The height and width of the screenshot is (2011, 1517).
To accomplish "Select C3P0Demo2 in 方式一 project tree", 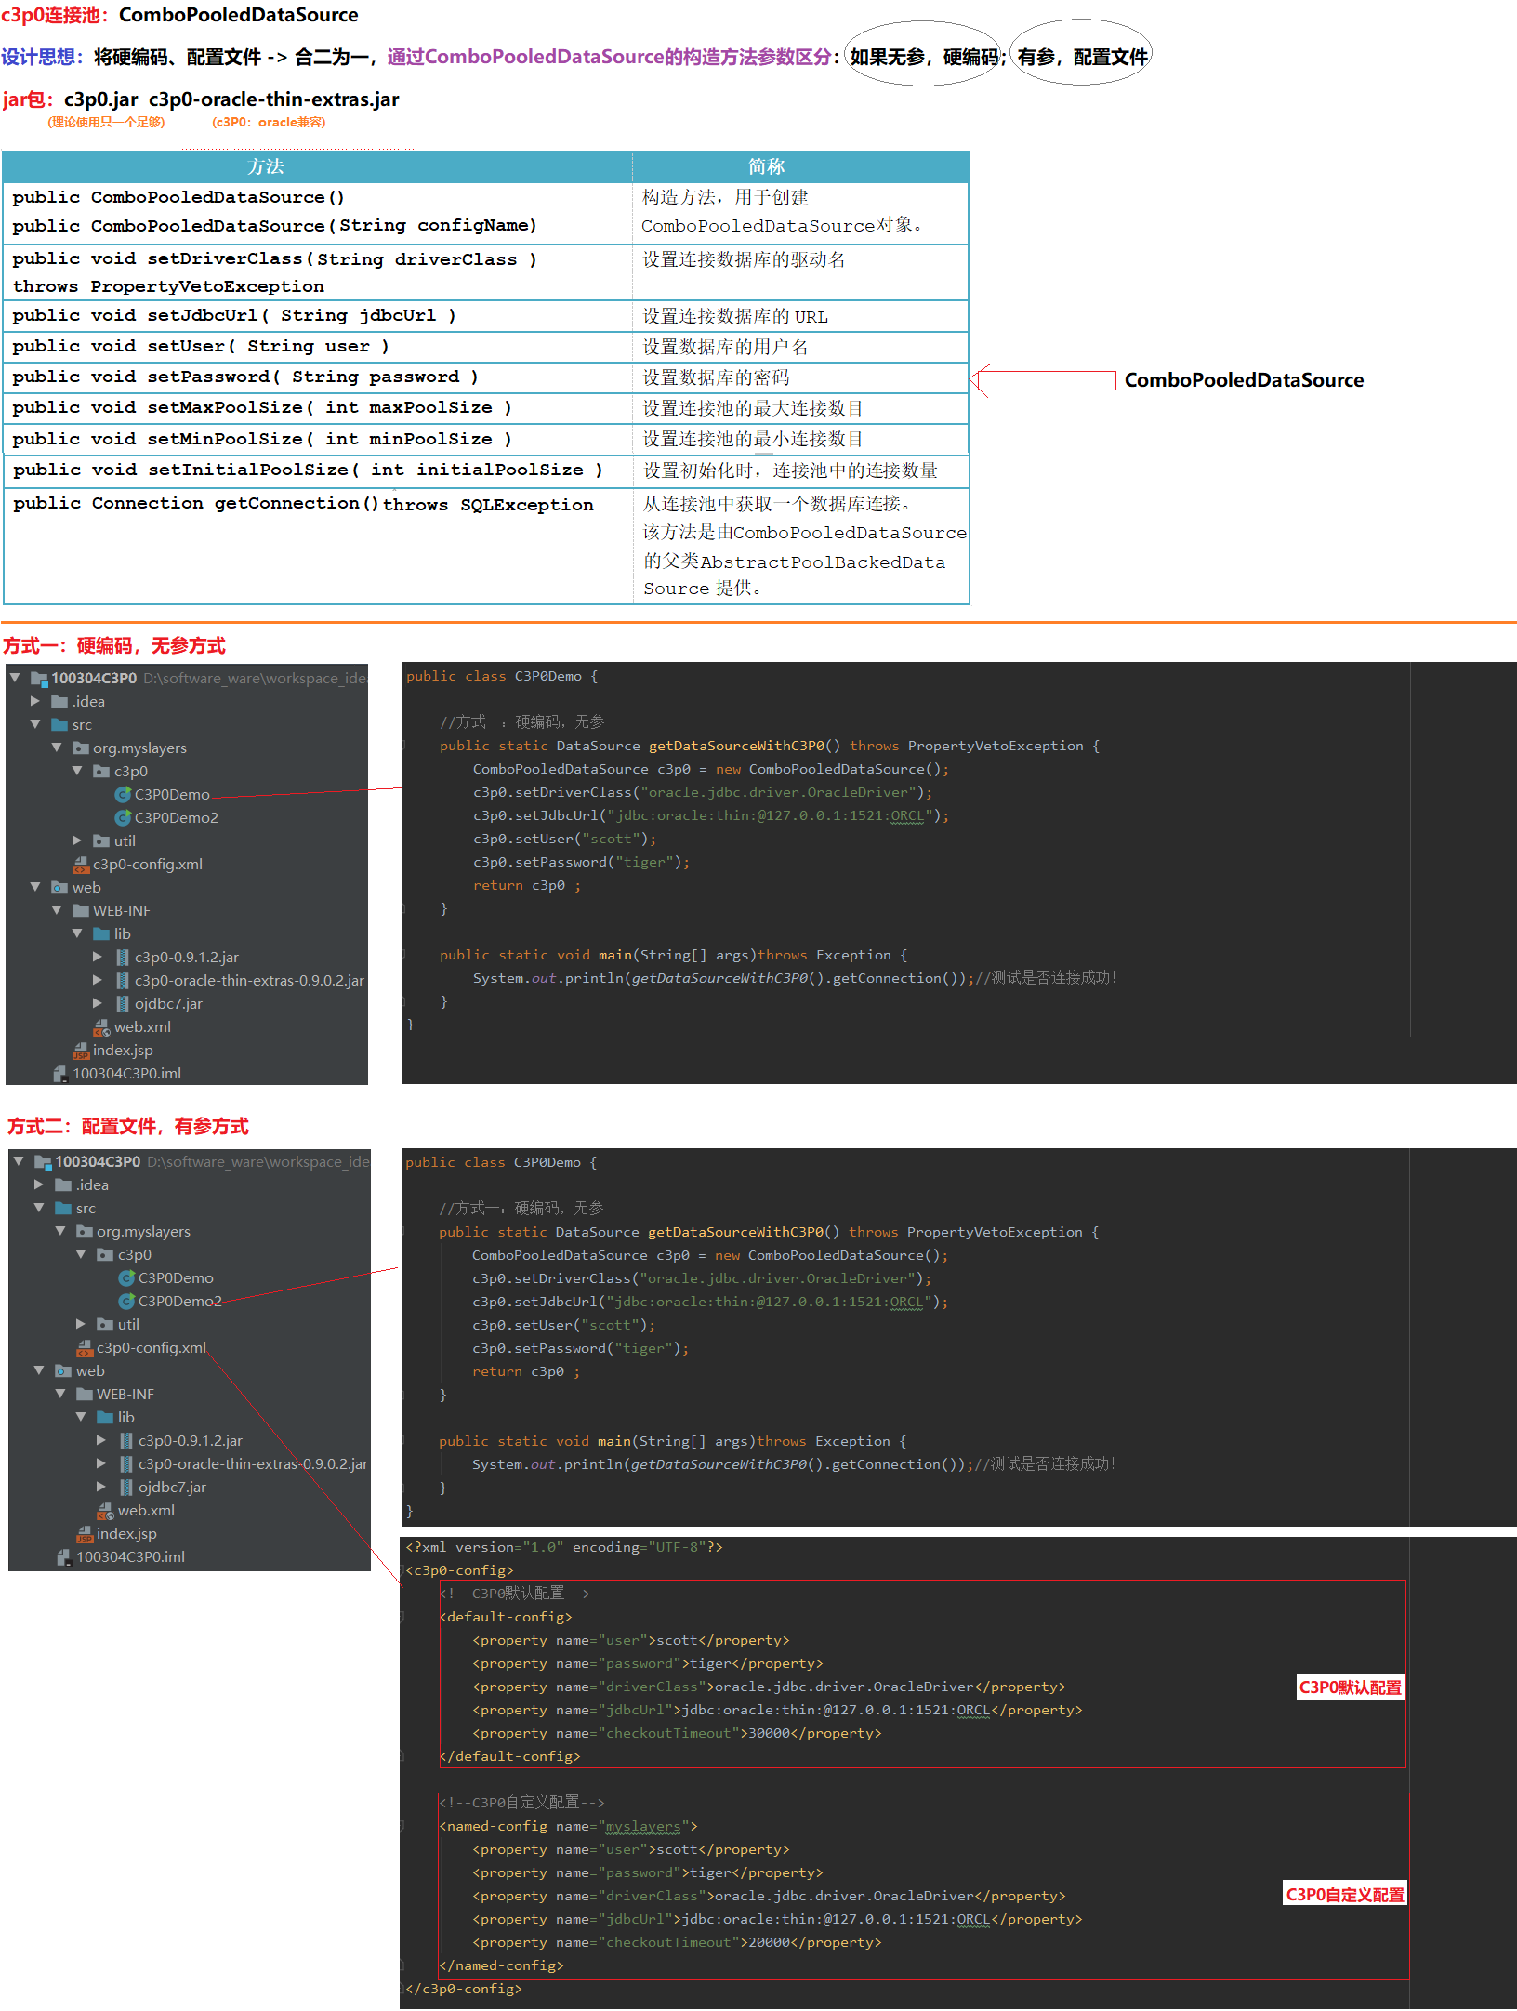I will 176,817.
